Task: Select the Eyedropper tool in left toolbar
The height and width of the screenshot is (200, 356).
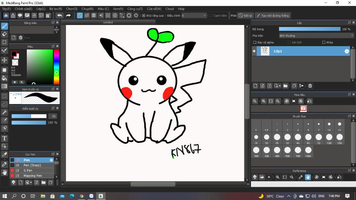Action: tap(4, 164)
